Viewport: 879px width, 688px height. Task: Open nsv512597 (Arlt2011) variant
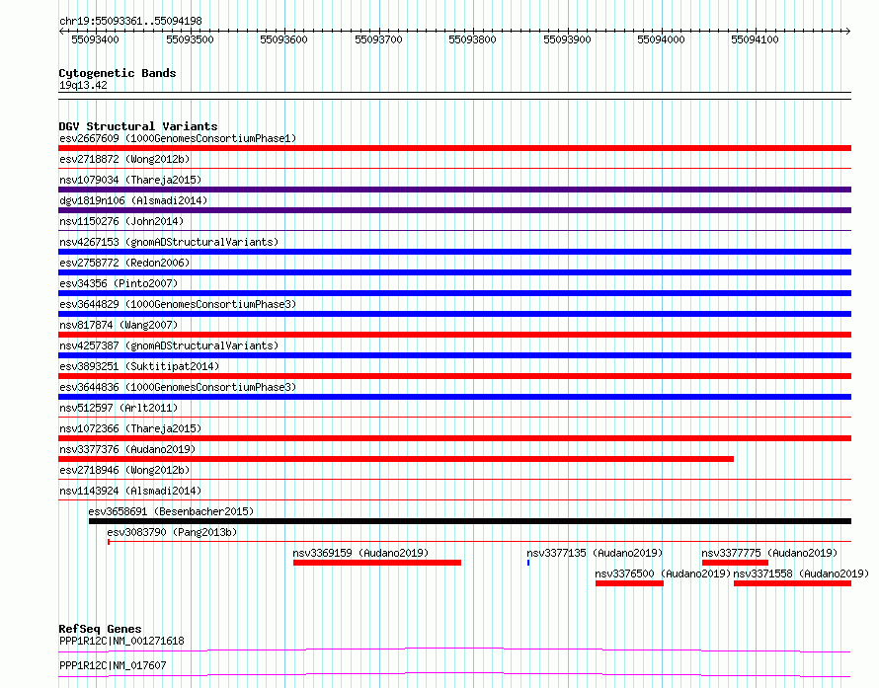pyautogui.click(x=119, y=408)
